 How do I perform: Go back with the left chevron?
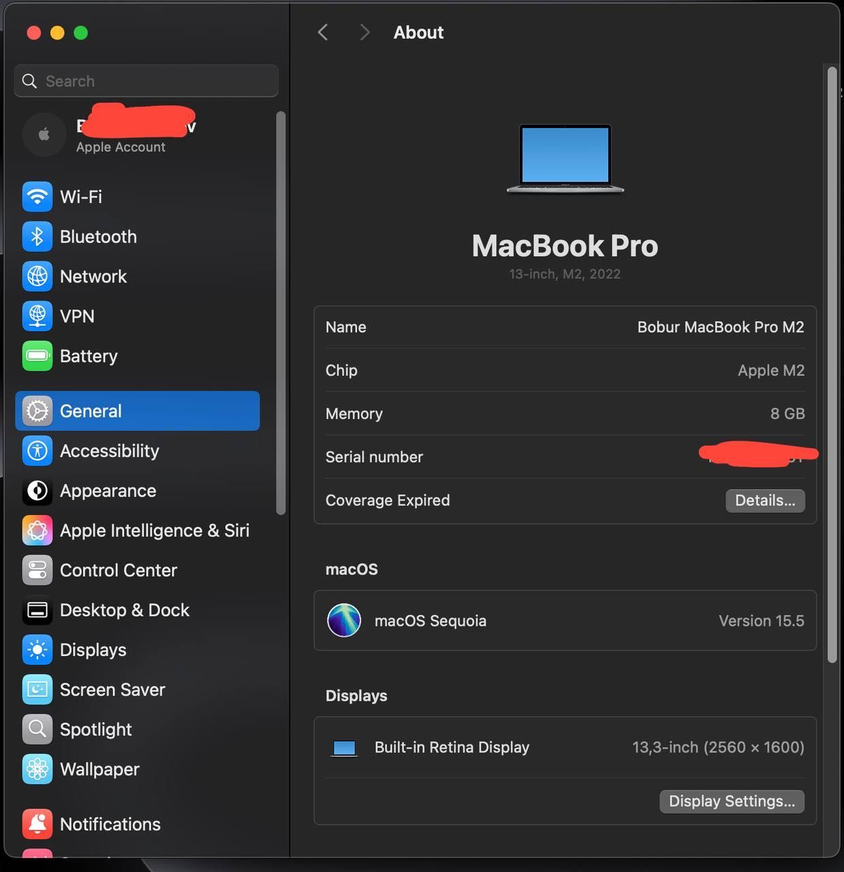(x=323, y=32)
